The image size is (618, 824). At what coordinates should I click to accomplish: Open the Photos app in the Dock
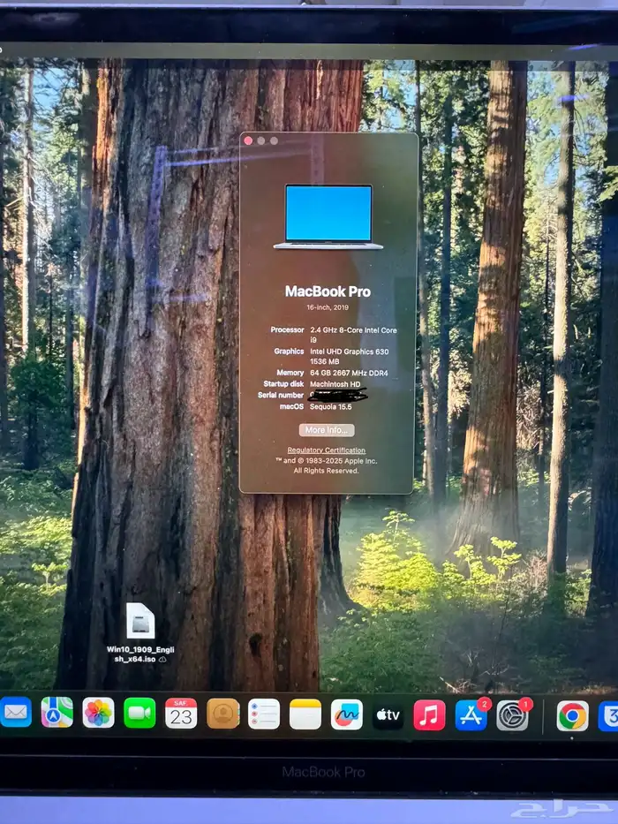[x=98, y=713]
